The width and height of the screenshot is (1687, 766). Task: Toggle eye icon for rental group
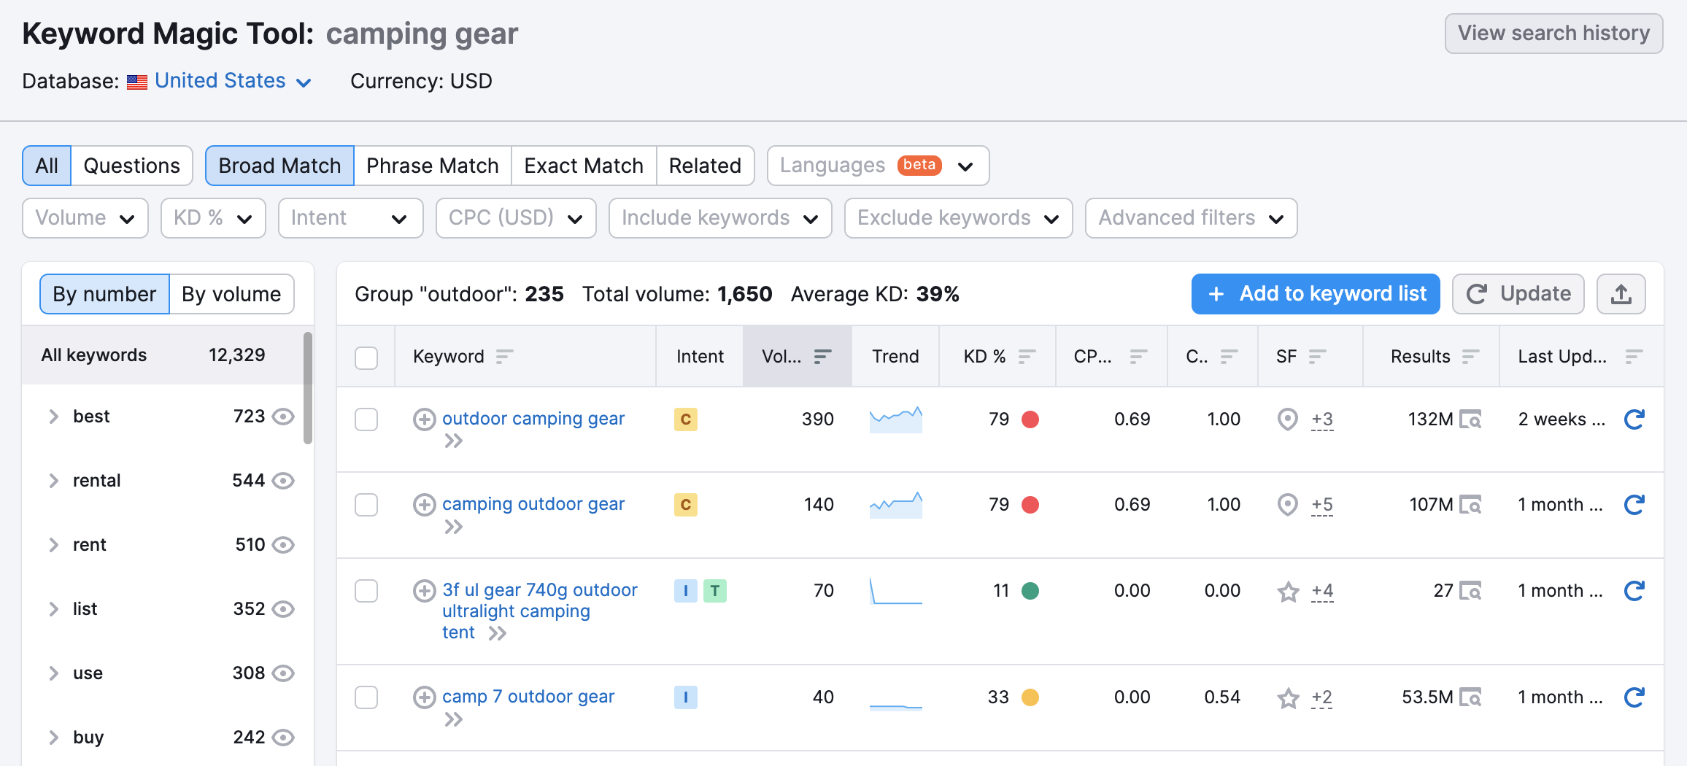point(283,481)
